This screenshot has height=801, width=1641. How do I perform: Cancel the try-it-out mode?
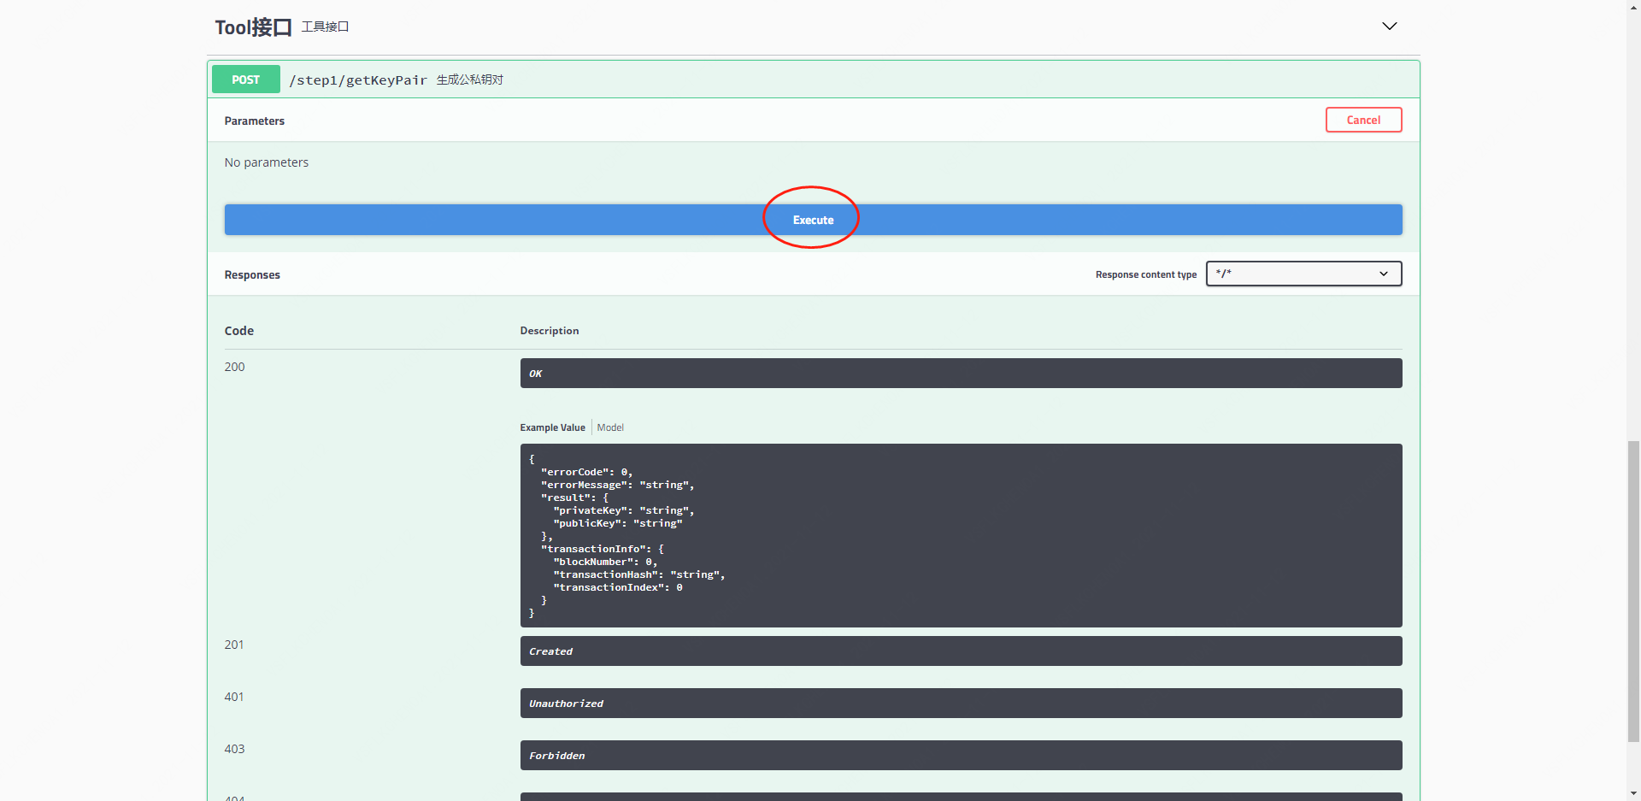tap(1363, 120)
